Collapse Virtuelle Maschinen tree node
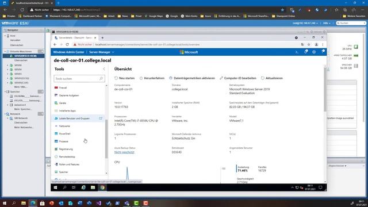Viewport: 368px width, 207px height. pos(5,51)
